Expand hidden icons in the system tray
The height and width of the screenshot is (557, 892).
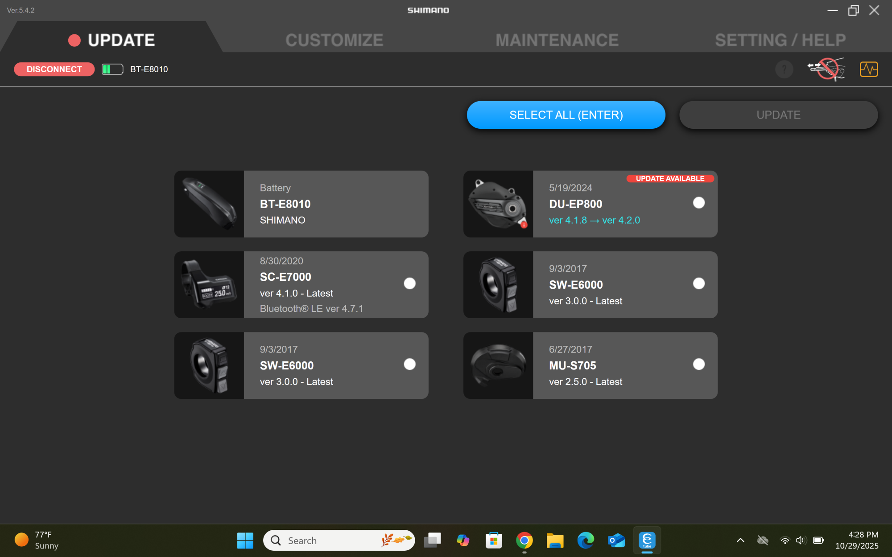click(x=740, y=540)
